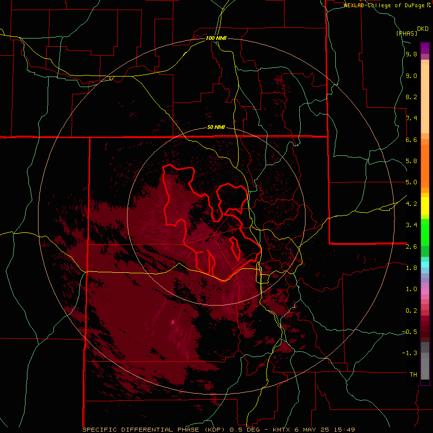
Task: Click the 3.4 scale value
Action: (411, 225)
